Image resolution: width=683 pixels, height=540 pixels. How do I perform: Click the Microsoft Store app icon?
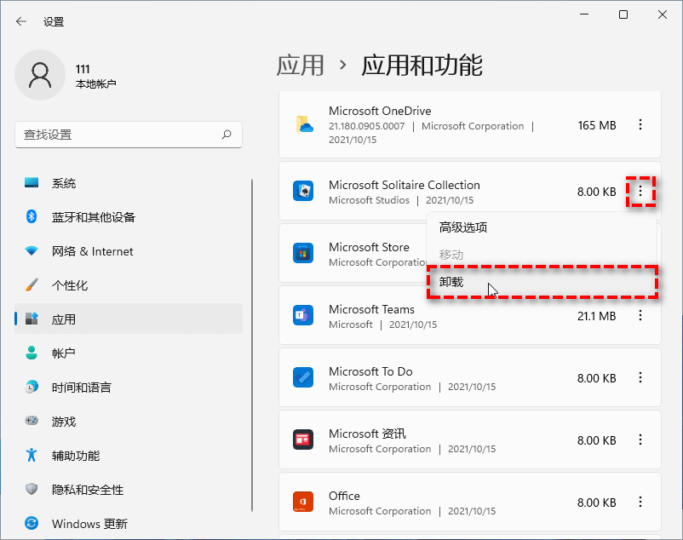303,254
